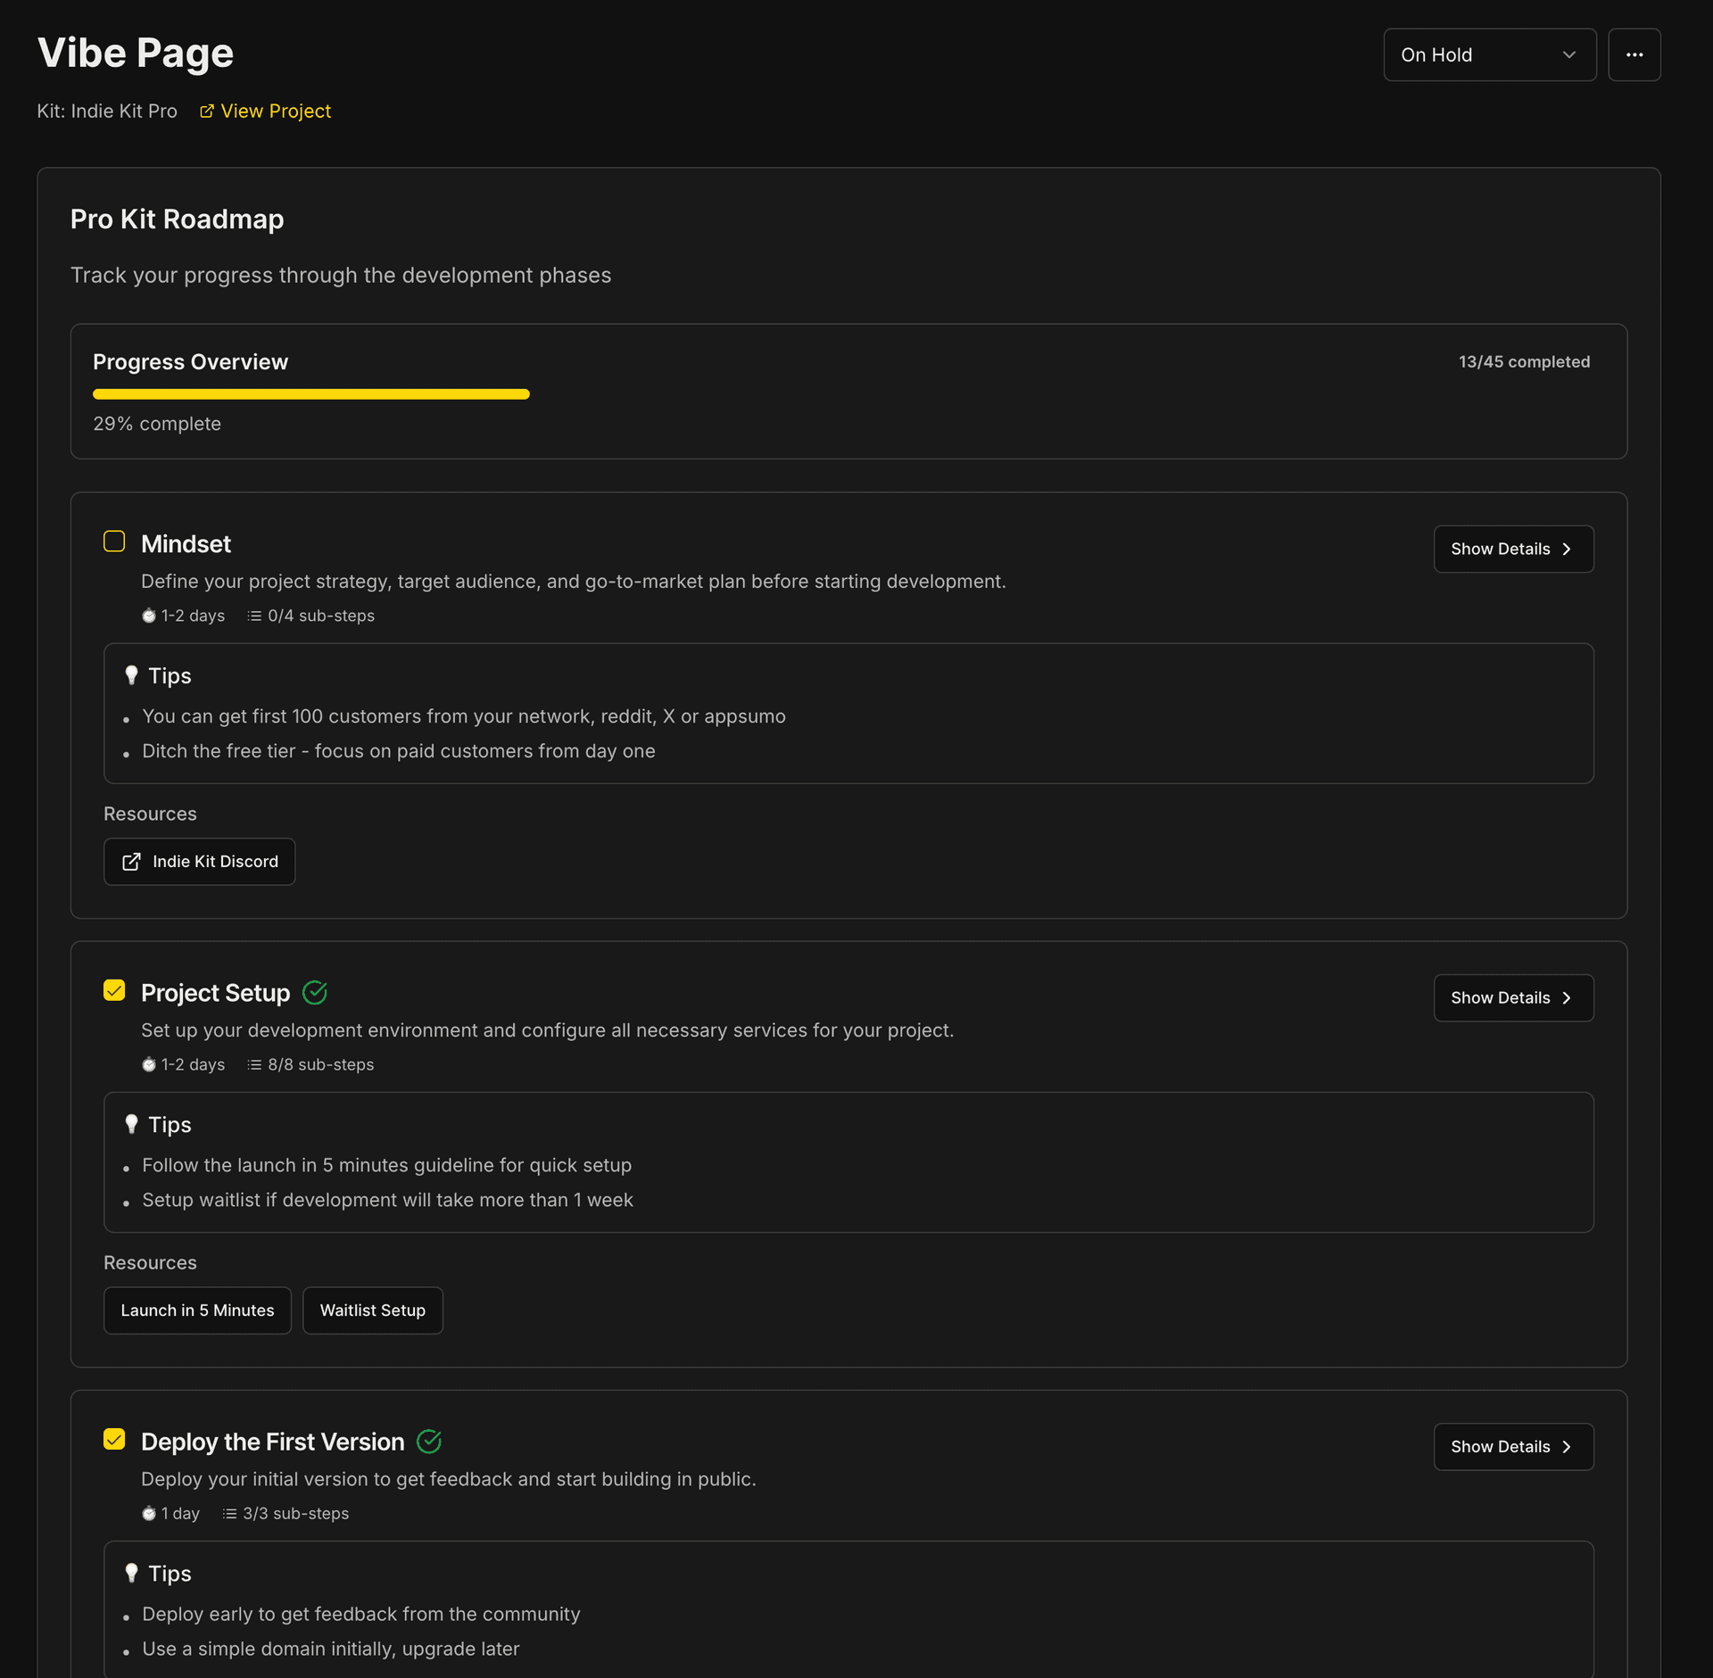Uncheck the Project Setup checkbox
The image size is (1713, 1678).
click(114, 990)
